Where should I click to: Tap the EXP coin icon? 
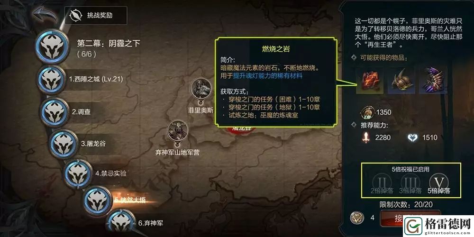(x=368, y=112)
